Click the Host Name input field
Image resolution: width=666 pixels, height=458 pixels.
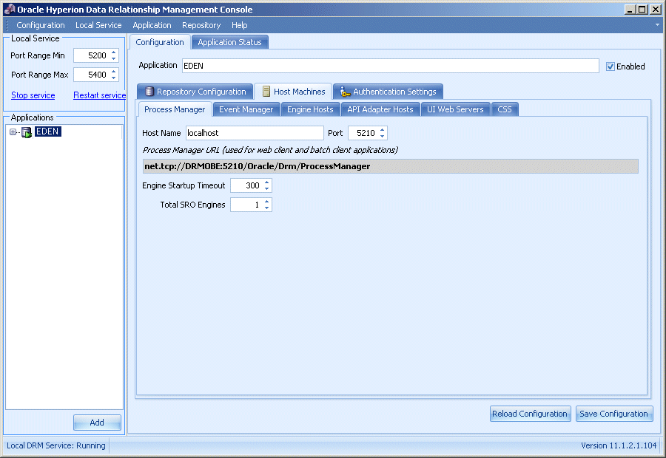click(x=255, y=133)
